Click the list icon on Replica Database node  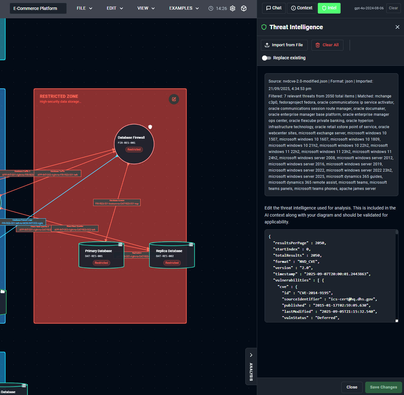point(191,244)
